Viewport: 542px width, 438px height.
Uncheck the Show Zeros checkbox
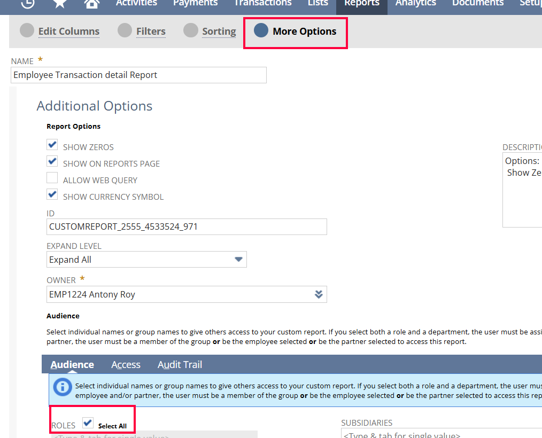(x=52, y=145)
